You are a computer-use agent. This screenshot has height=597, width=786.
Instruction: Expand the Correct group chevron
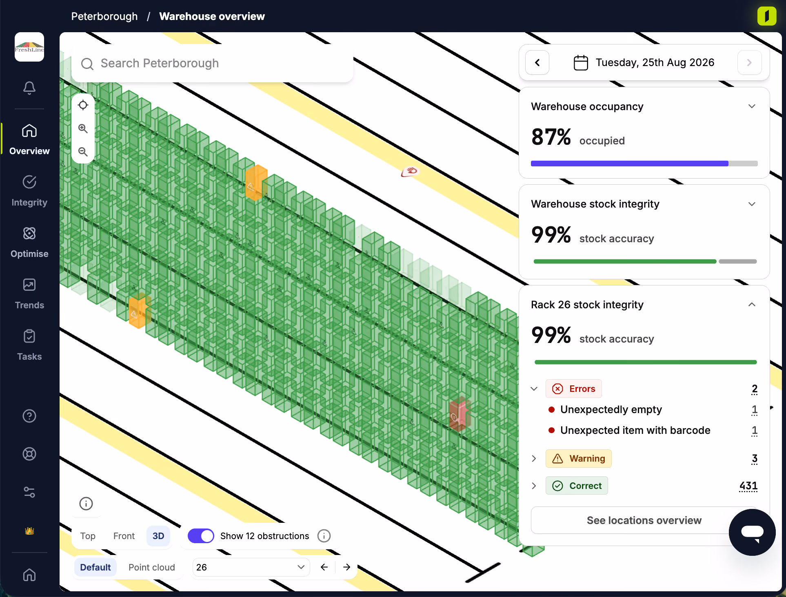pyautogui.click(x=534, y=486)
